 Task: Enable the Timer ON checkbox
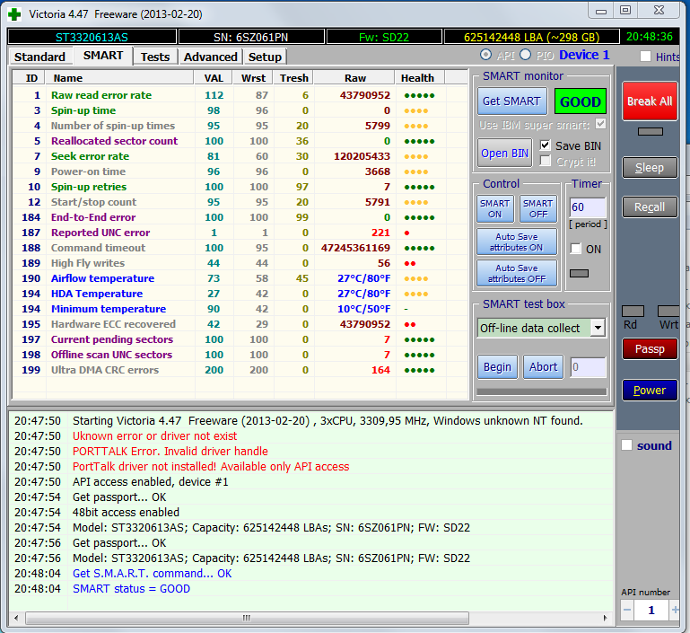click(575, 249)
